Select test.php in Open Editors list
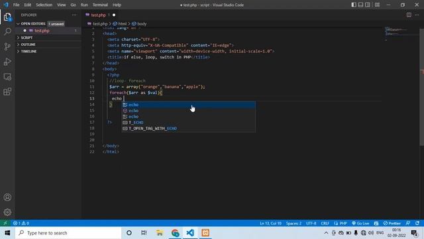This screenshot has width=424, height=239. coord(48,31)
